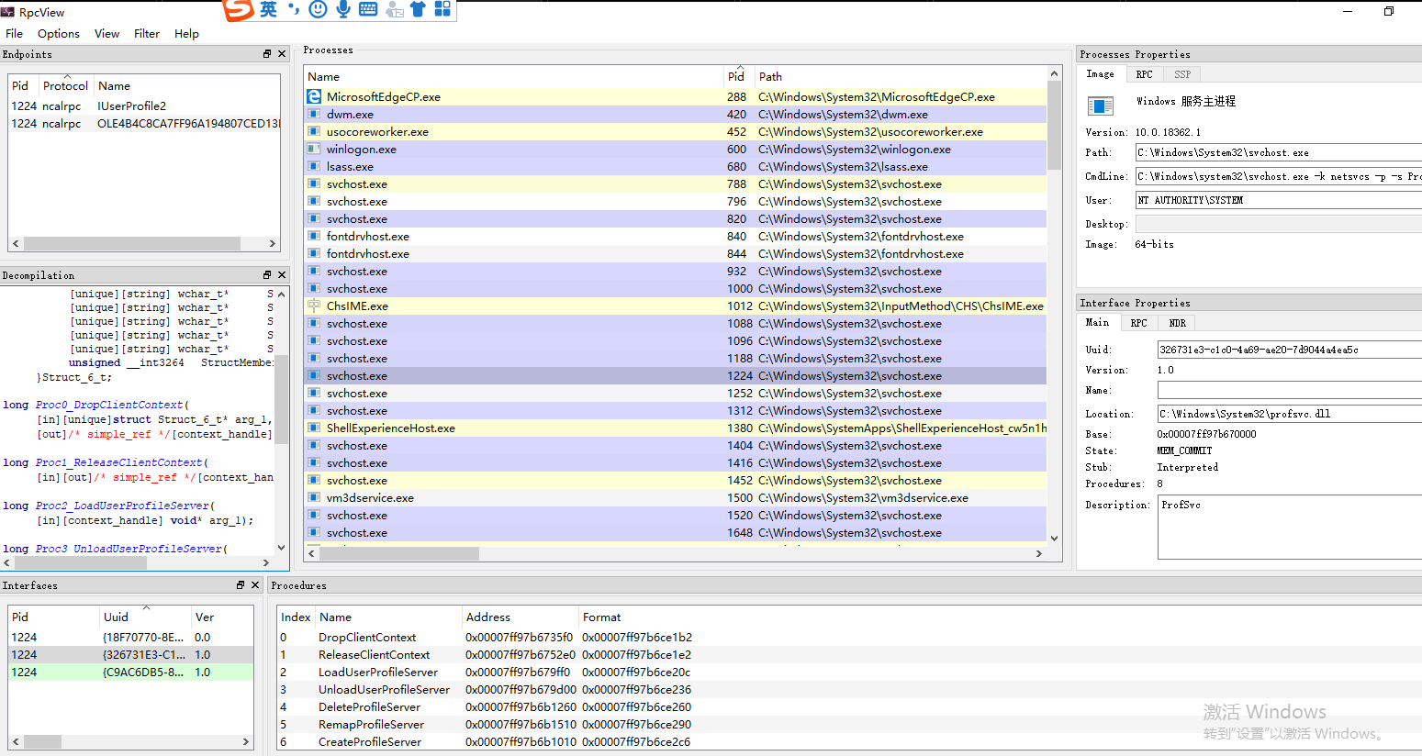Open the File menu
The height and width of the screenshot is (756, 1422).
[14, 33]
